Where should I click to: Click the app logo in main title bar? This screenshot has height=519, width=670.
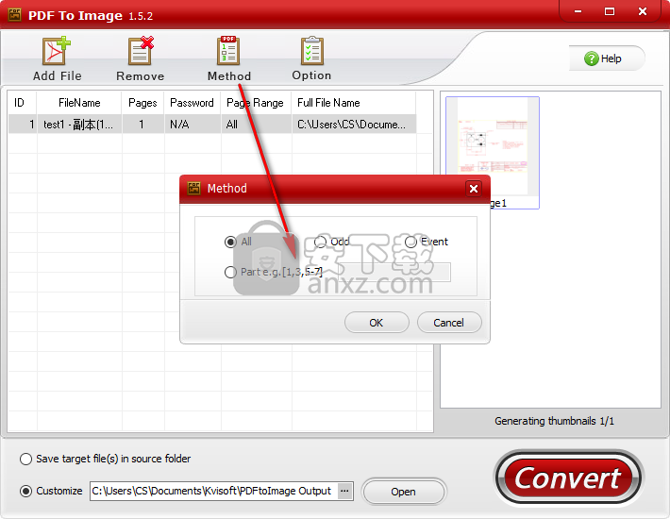[14, 15]
